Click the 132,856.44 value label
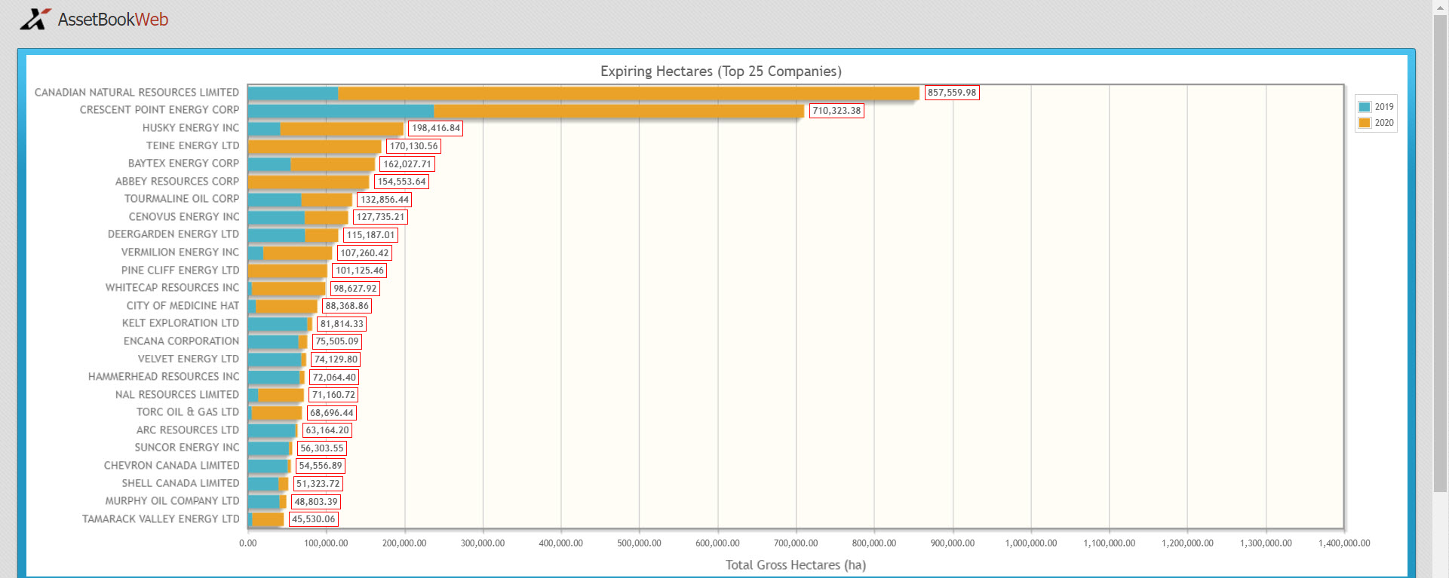Screen dimensions: 1449x578 point(385,200)
